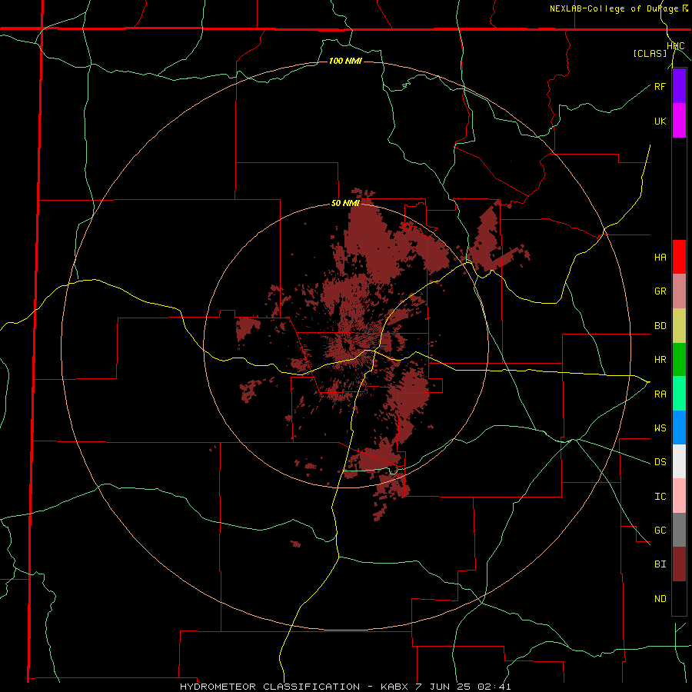Click the 'BI' legend label
692x692 pixels.
[660, 564]
